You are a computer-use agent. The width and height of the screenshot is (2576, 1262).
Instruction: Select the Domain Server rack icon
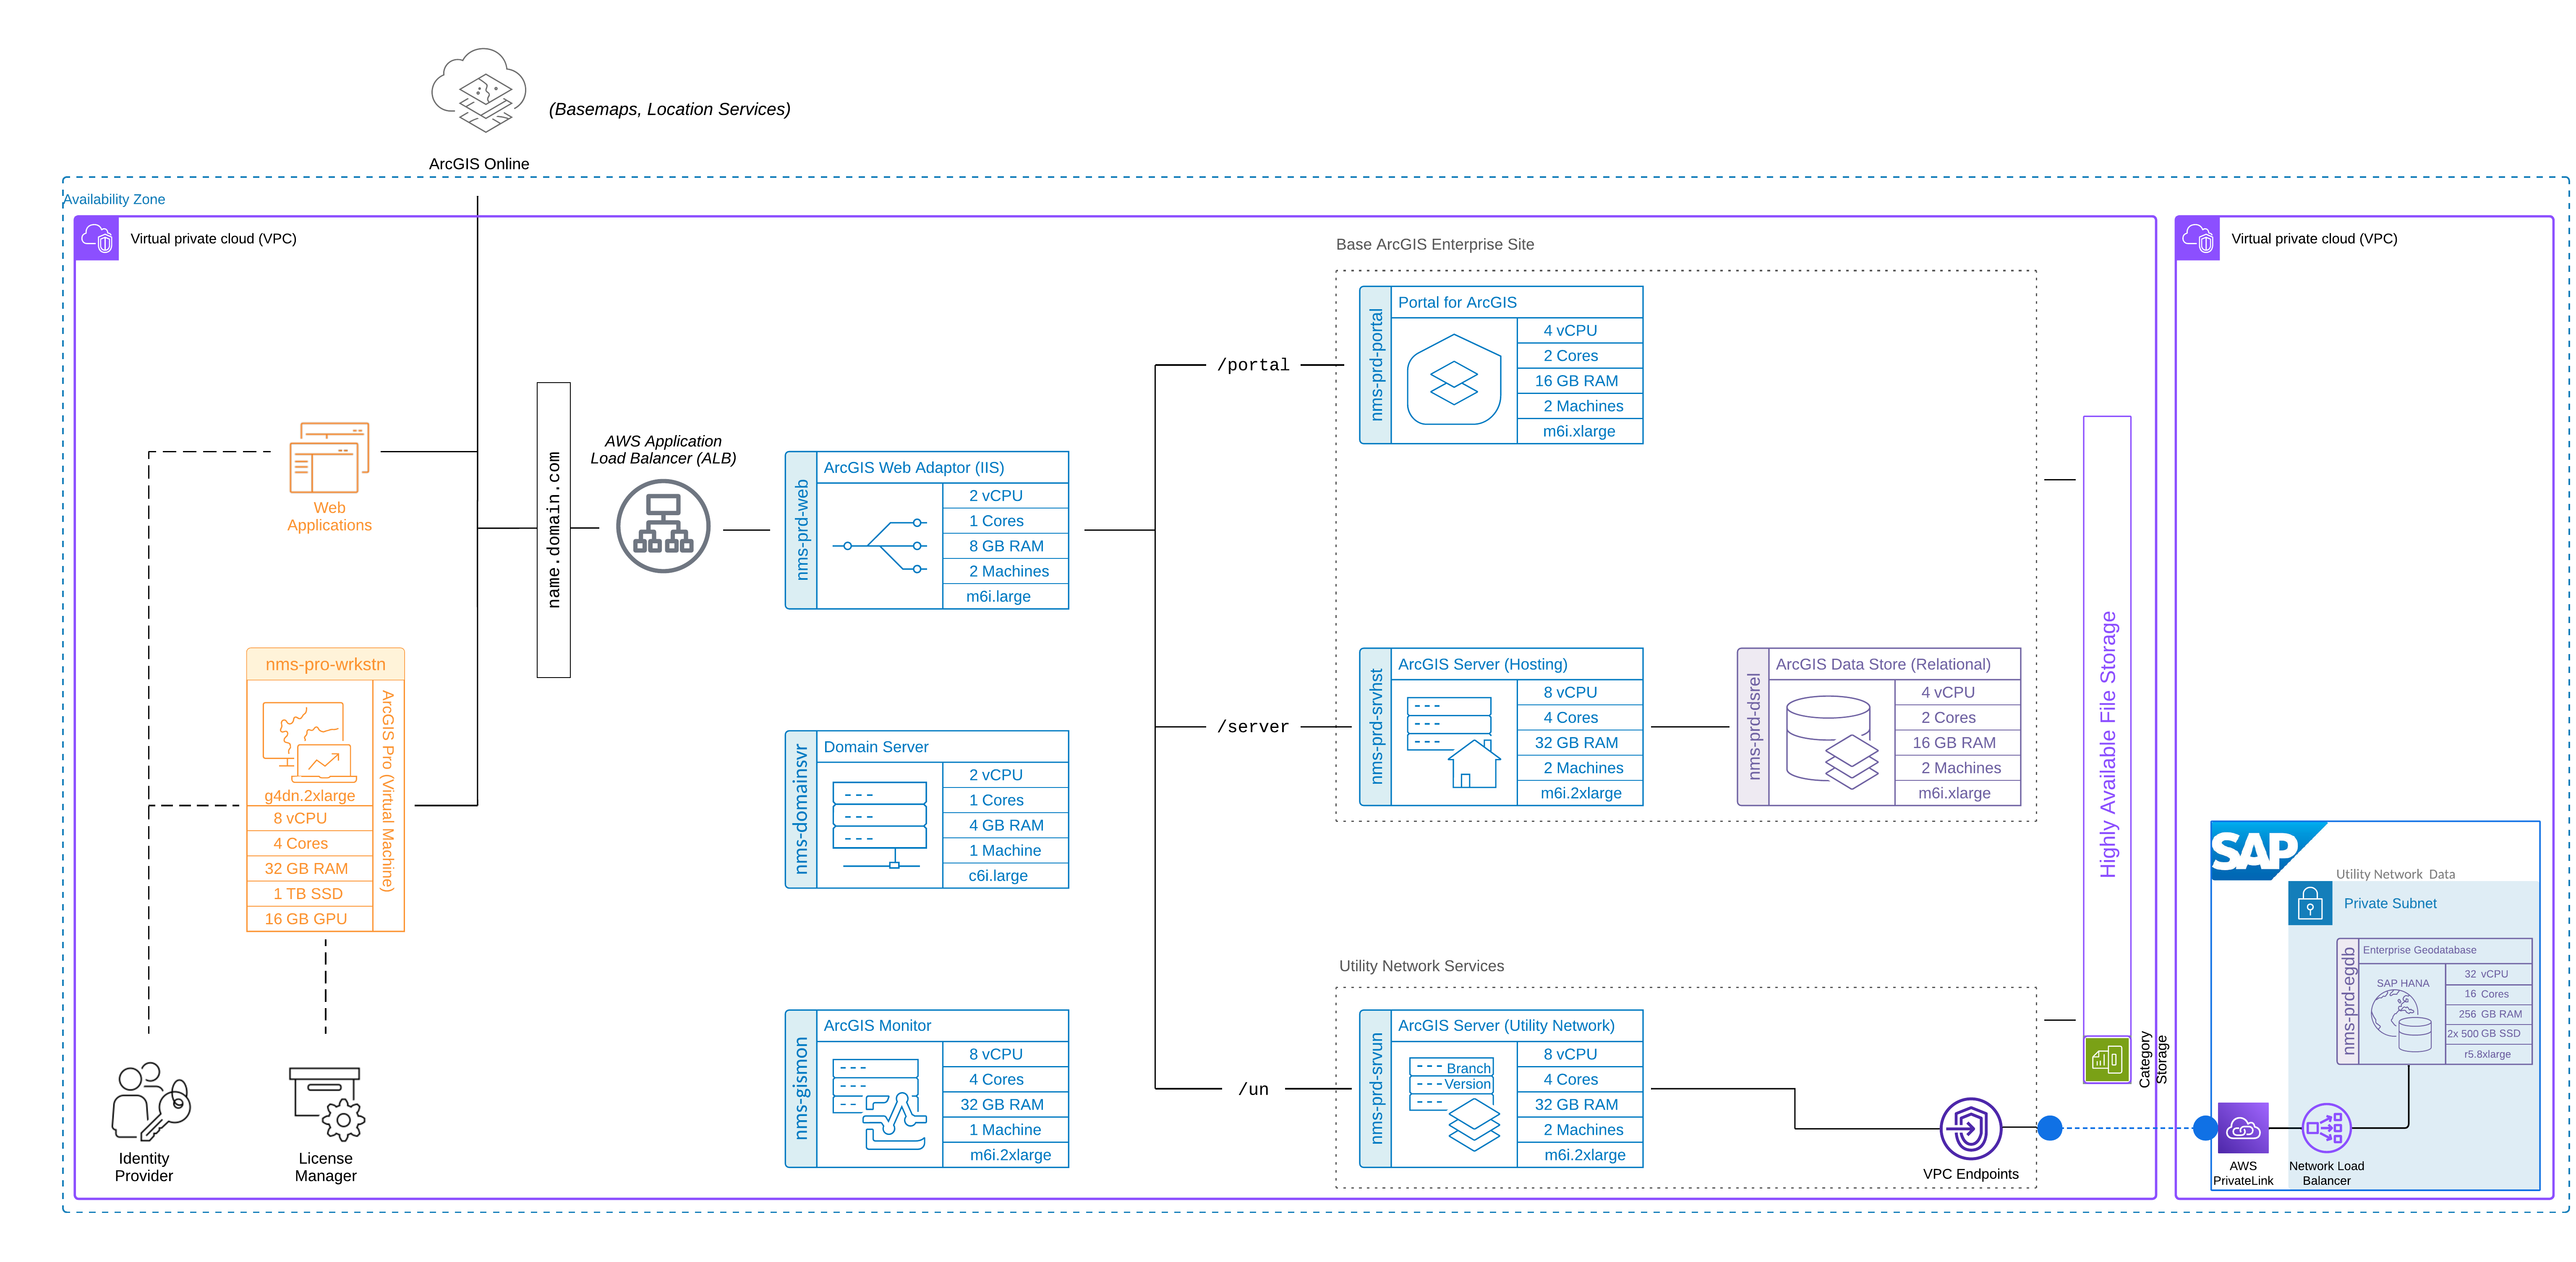(x=880, y=825)
